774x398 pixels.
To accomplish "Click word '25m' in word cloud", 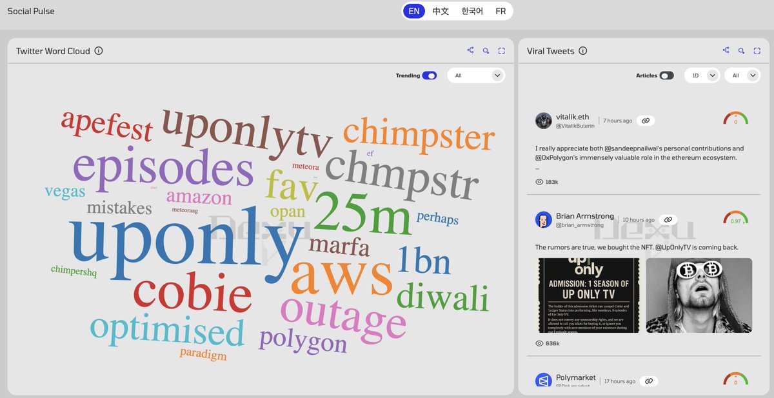I will [362, 214].
